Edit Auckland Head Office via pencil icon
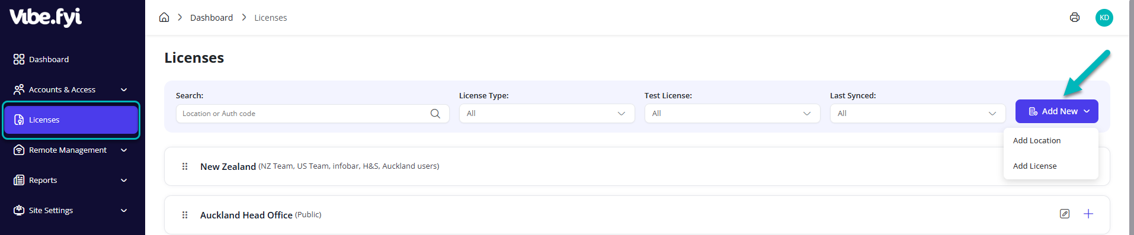Screen dimensions: 1134x235 (x=1065, y=214)
